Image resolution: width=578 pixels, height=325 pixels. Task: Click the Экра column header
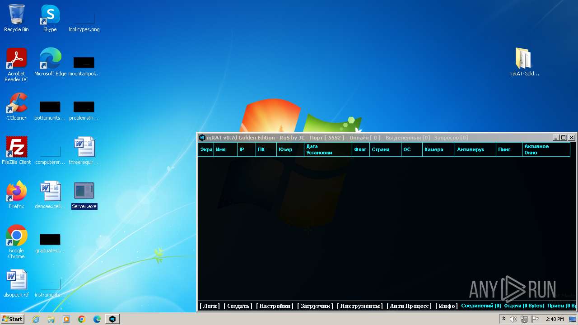pos(206,149)
